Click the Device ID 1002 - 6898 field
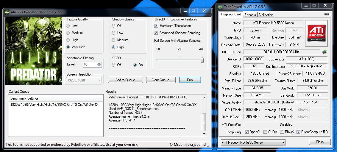This screenshot has height=152, width=337. click(254, 59)
